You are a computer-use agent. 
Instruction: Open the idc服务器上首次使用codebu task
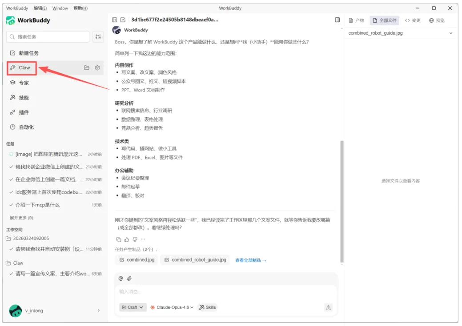pos(56,192)
